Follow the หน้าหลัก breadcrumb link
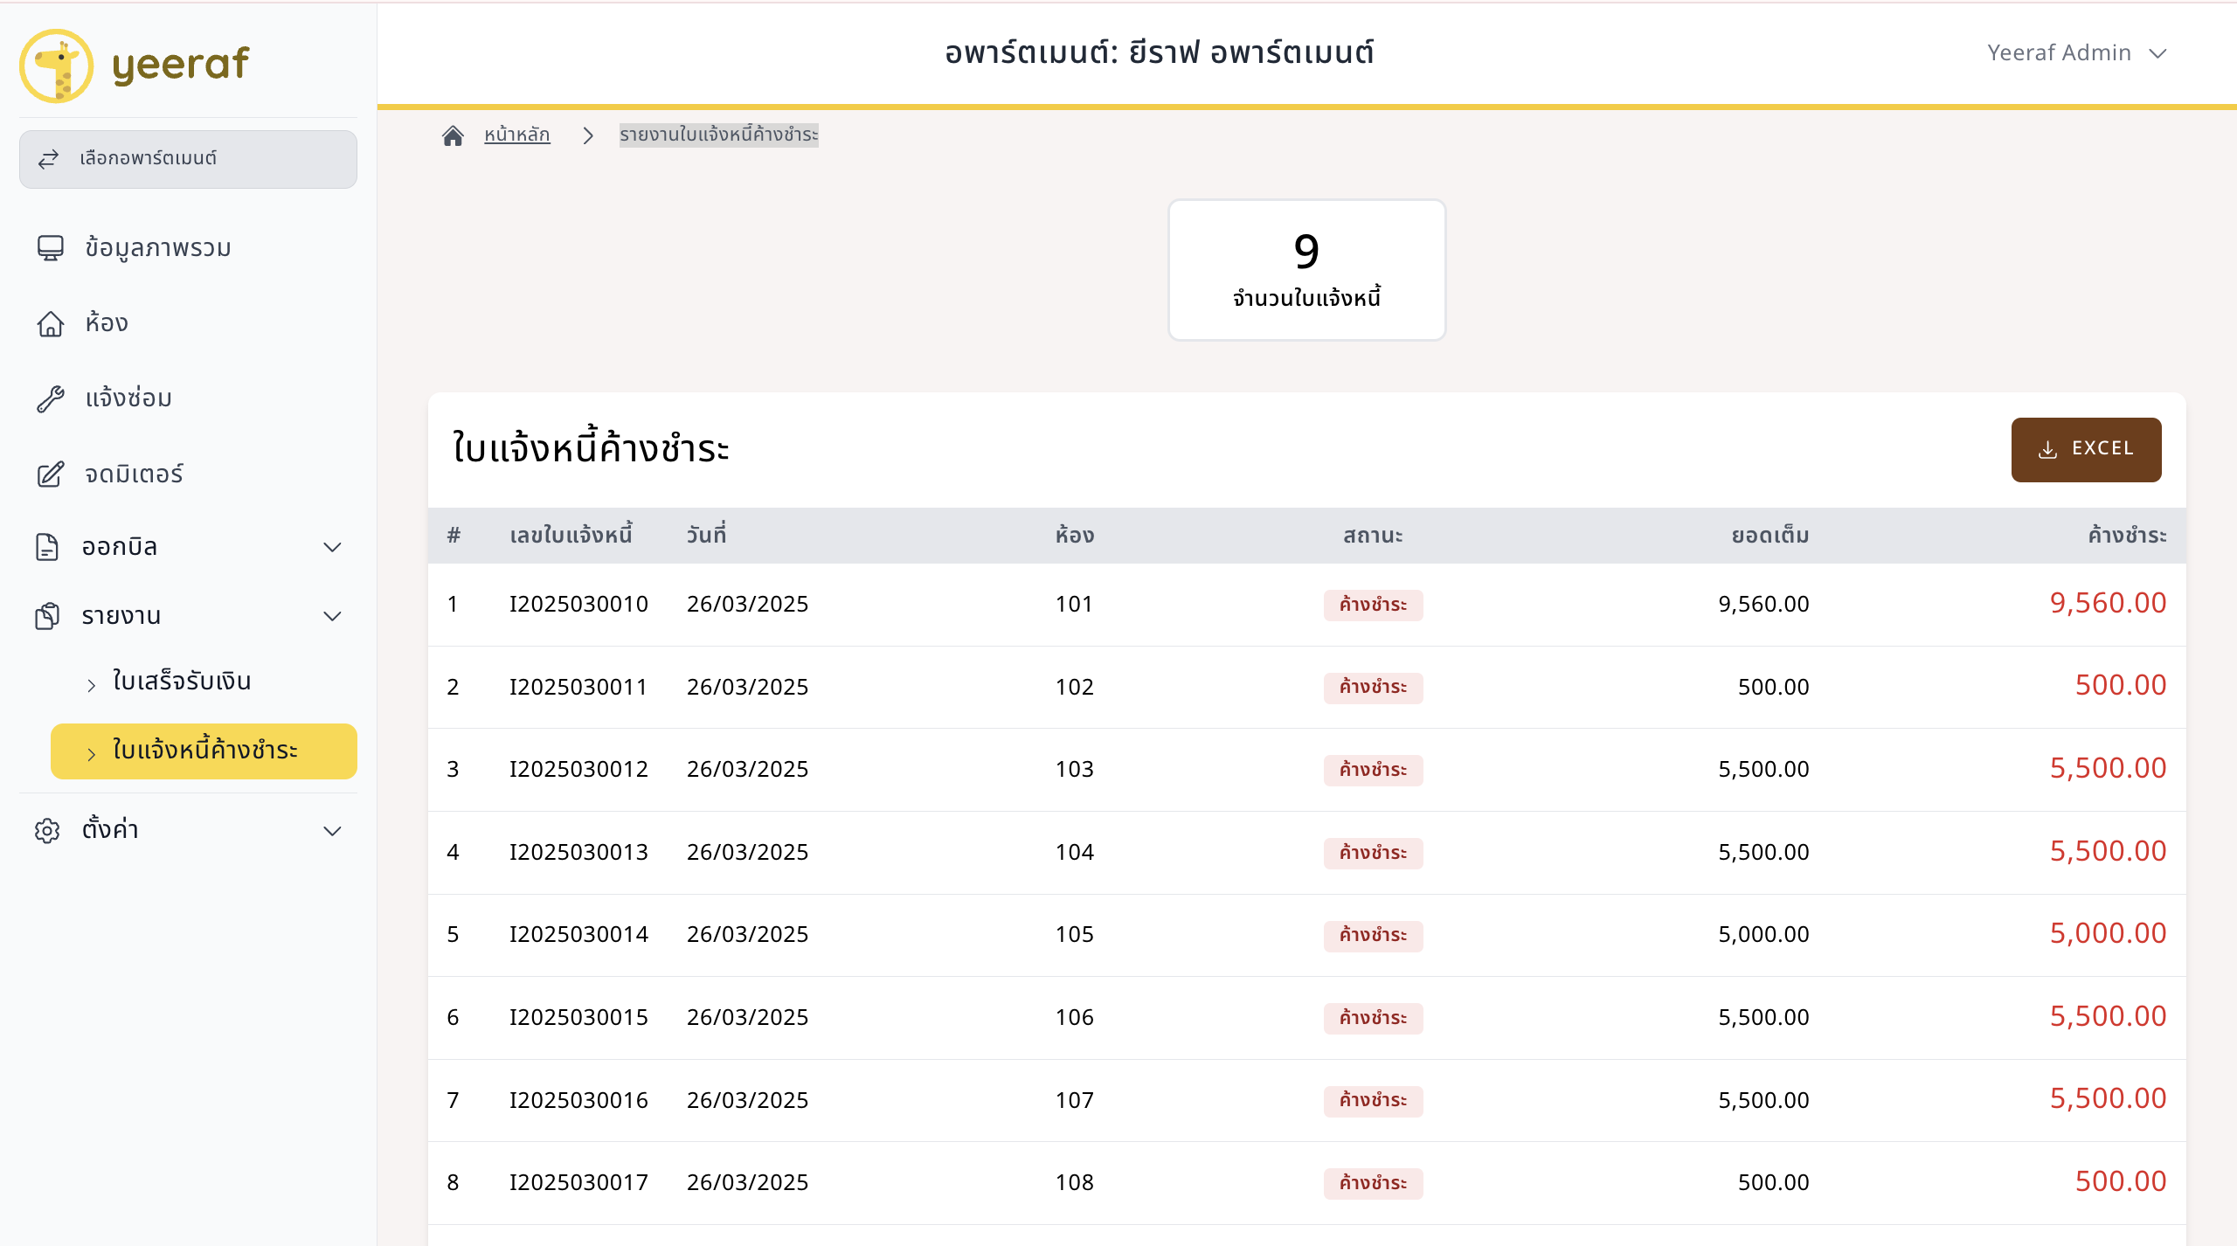 pos(517,135)
